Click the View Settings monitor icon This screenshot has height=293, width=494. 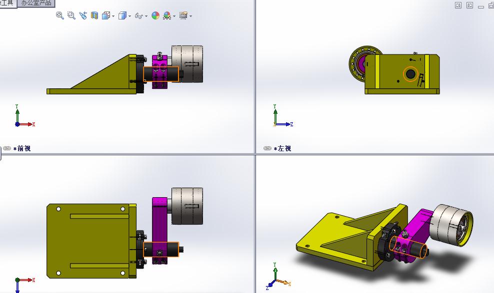click(183, 15)
